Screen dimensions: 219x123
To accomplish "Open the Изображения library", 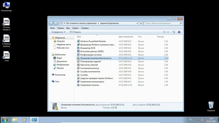I will click(63, 65).
